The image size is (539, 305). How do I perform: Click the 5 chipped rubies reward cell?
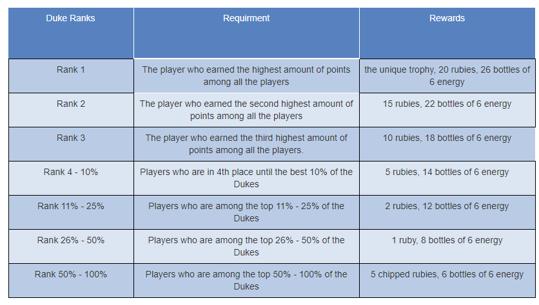click(x=447, y=281)
